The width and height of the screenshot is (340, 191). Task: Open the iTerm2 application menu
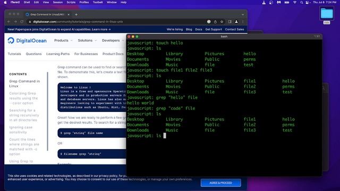[15, 2]
